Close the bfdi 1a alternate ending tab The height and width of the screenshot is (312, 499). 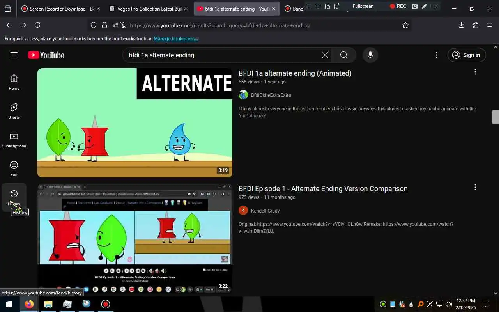(x=274, y=9)
